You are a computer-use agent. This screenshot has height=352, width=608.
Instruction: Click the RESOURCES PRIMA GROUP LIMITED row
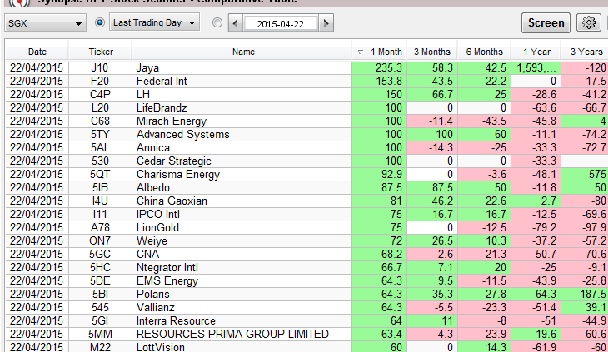point(242,334)
